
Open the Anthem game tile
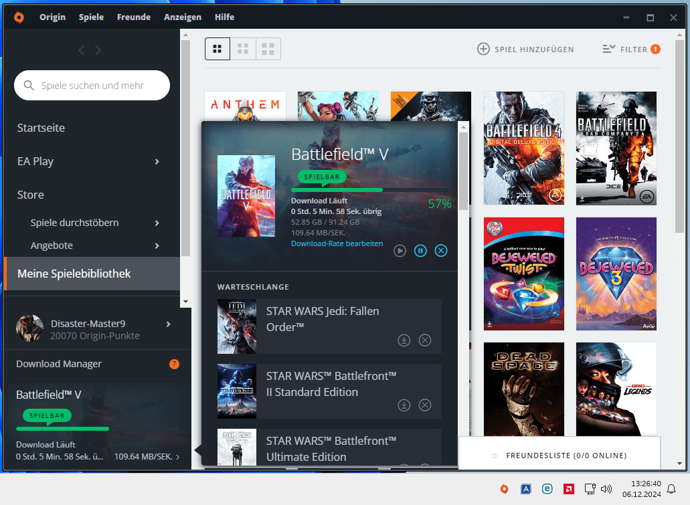point(245,106)
